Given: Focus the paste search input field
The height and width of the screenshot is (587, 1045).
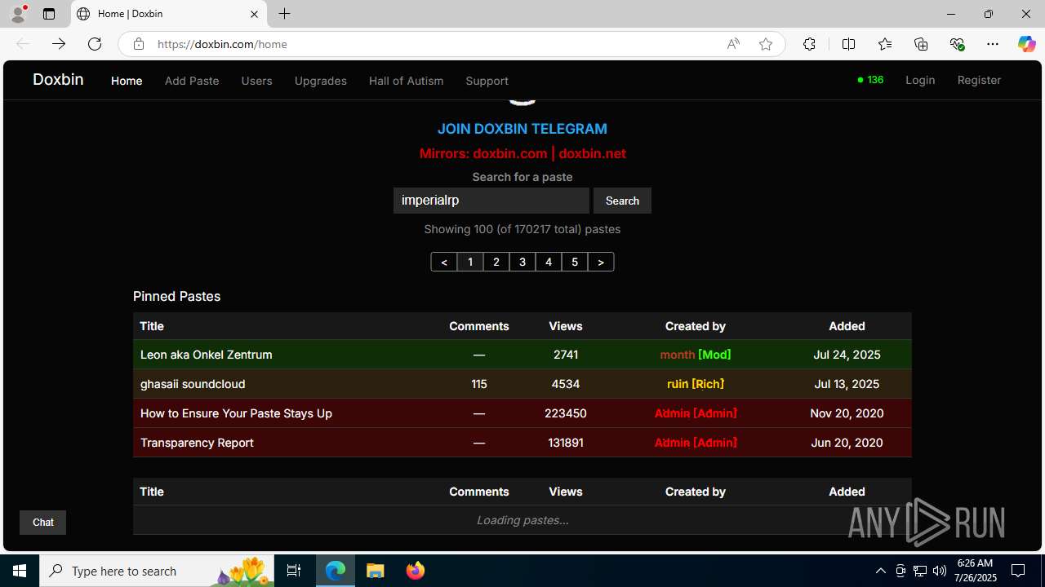Looking at the screenshot, I should (491, 201).
